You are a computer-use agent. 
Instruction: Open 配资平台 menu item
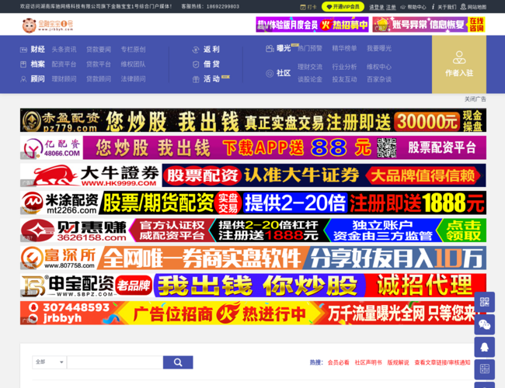tap(64, 64)
